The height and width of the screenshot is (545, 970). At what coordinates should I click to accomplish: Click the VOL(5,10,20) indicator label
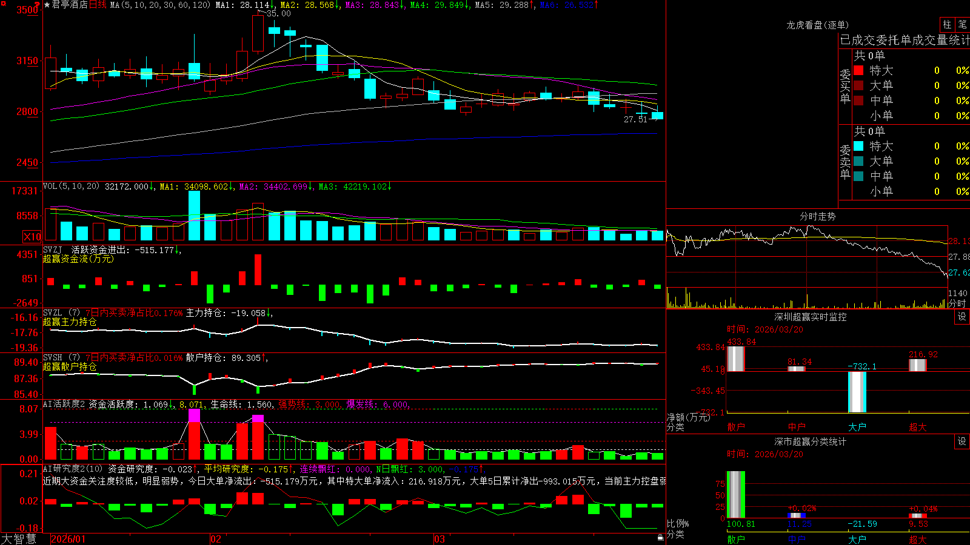click(x=71, y=187)
